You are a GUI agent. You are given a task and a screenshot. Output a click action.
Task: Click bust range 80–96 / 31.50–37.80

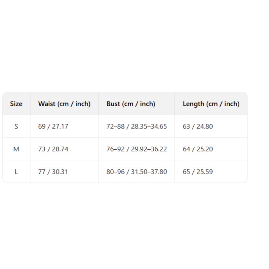(137, 172)
